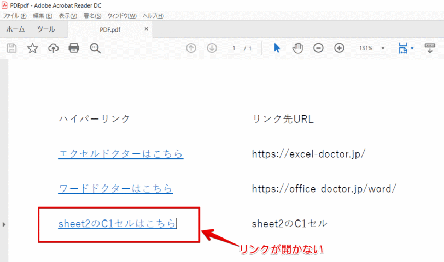Open the find text magnifier icon
The width and height of the screenshot is (444, 262).
coord(95,49)
